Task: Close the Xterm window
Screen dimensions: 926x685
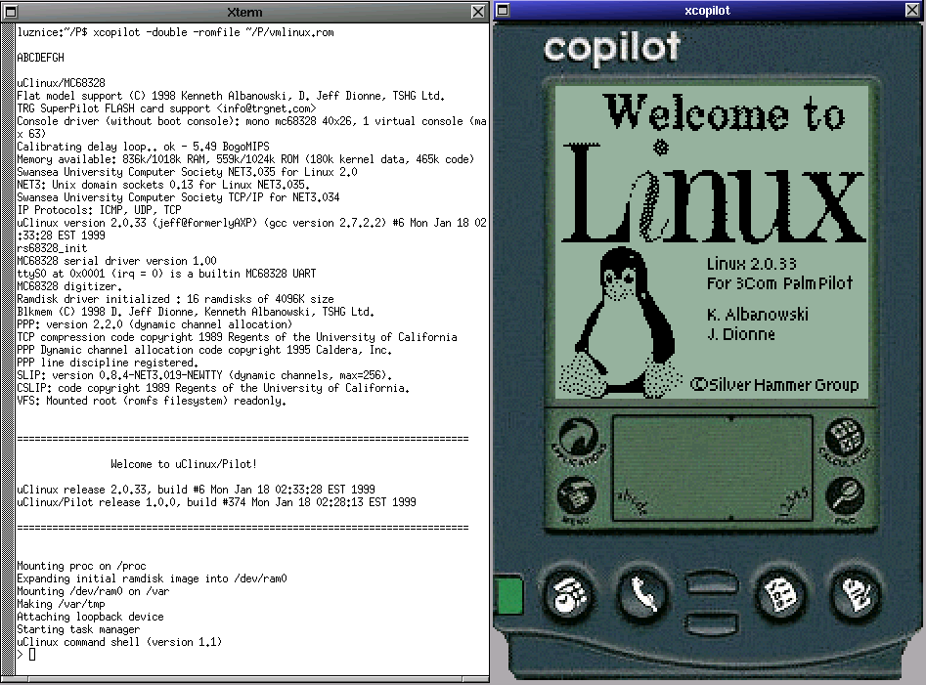Action: pyautogui.click(x=478, y=11)
